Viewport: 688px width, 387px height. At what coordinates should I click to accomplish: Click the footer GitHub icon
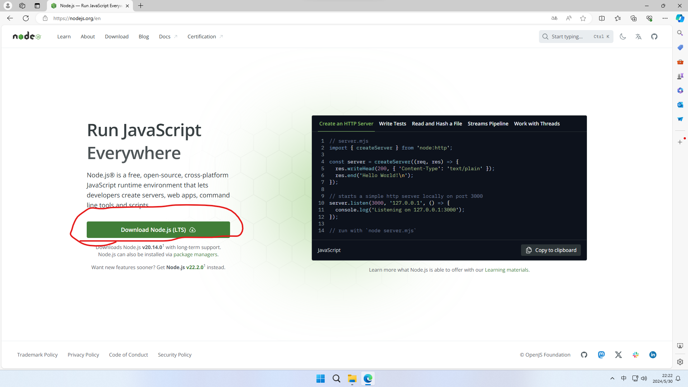pos(584,355)
